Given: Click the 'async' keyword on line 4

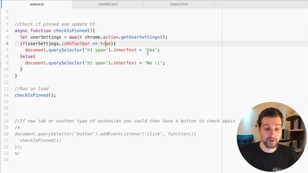Looking at the screenshot, I should pyautogui.click(x=21, y=31).
